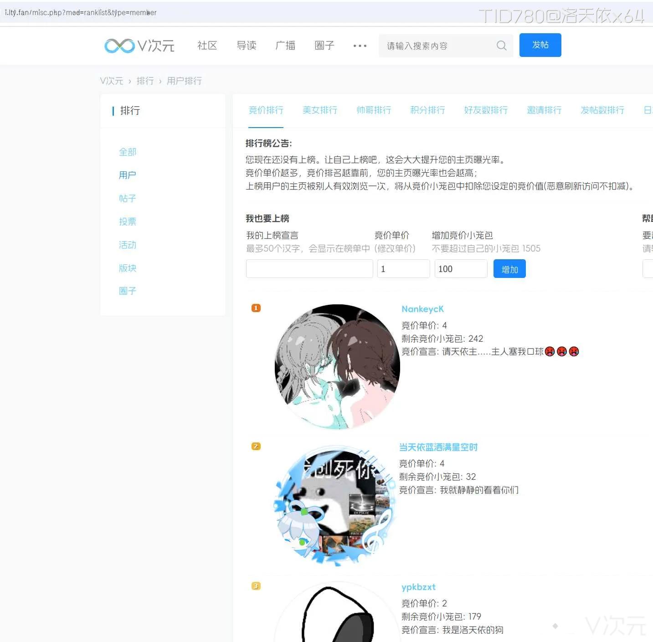The image size is (653, 642).
Task: Open the 广播 nav item
Action: coord(286,46)
